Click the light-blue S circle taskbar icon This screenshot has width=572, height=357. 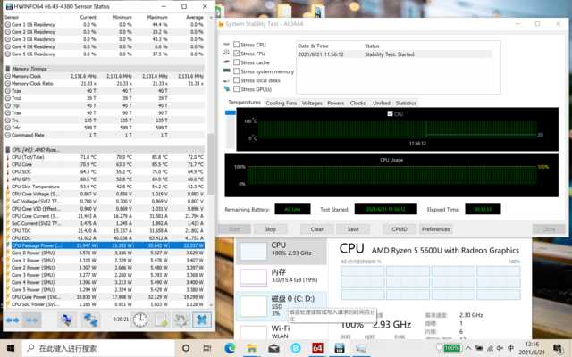[x=296, y=348]
